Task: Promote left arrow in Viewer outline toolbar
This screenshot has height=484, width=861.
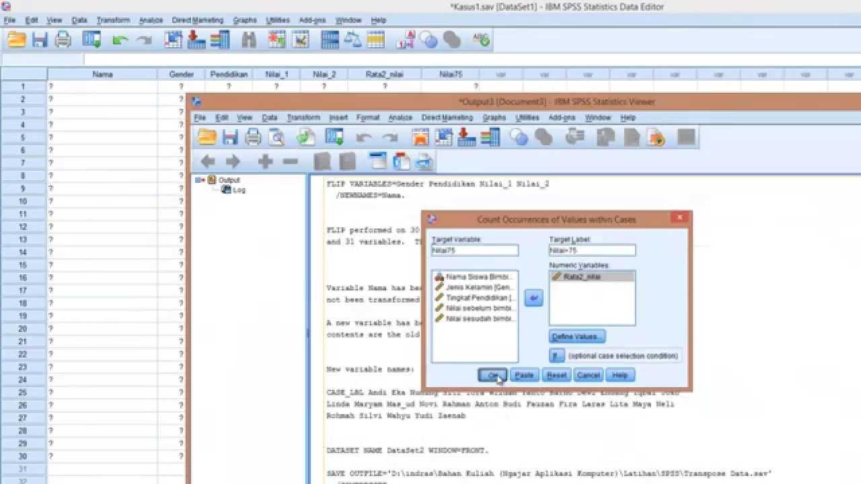Action: [208, 161]
